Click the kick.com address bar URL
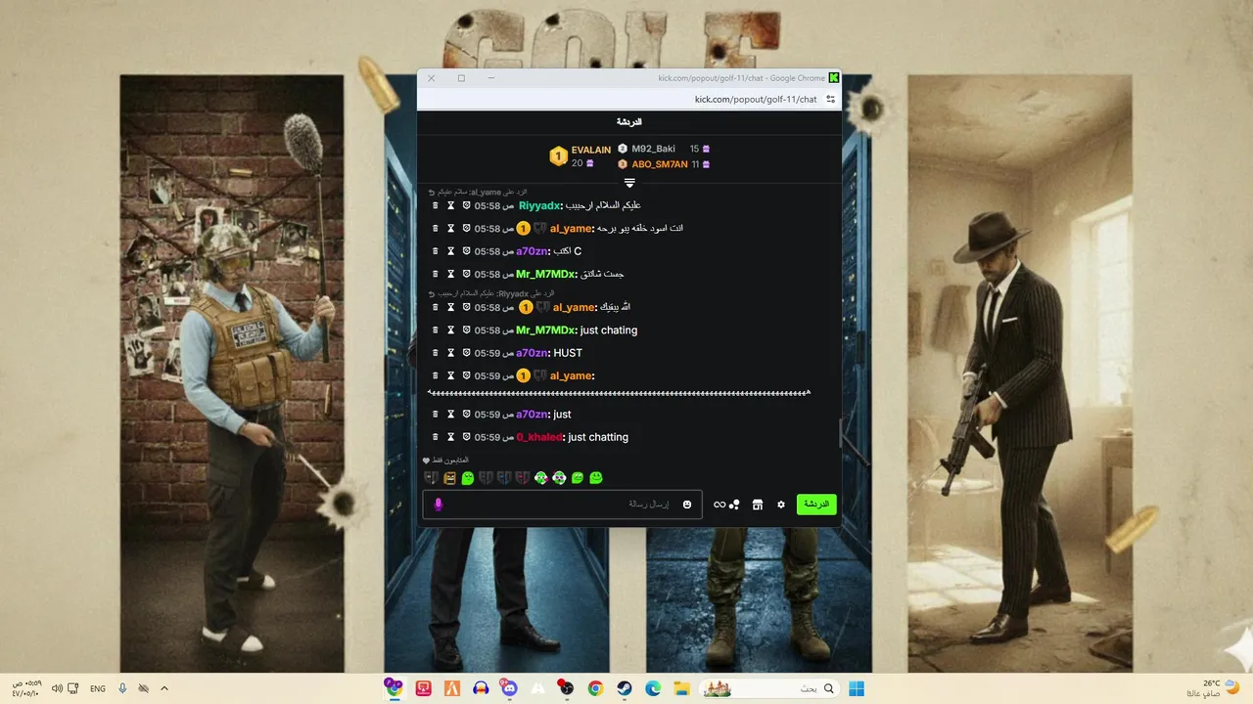Viewport: 1253px width, 704px height. [x=756, y=99]
